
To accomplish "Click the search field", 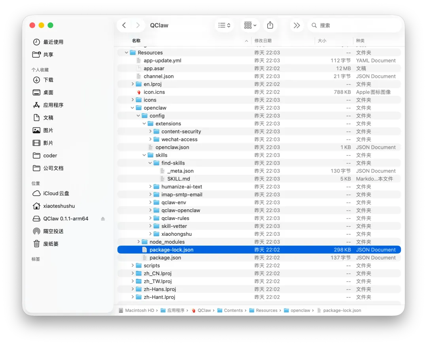I will [355, 25].
